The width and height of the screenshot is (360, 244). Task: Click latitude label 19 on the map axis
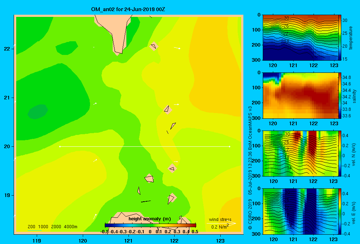tap(7, 195)
